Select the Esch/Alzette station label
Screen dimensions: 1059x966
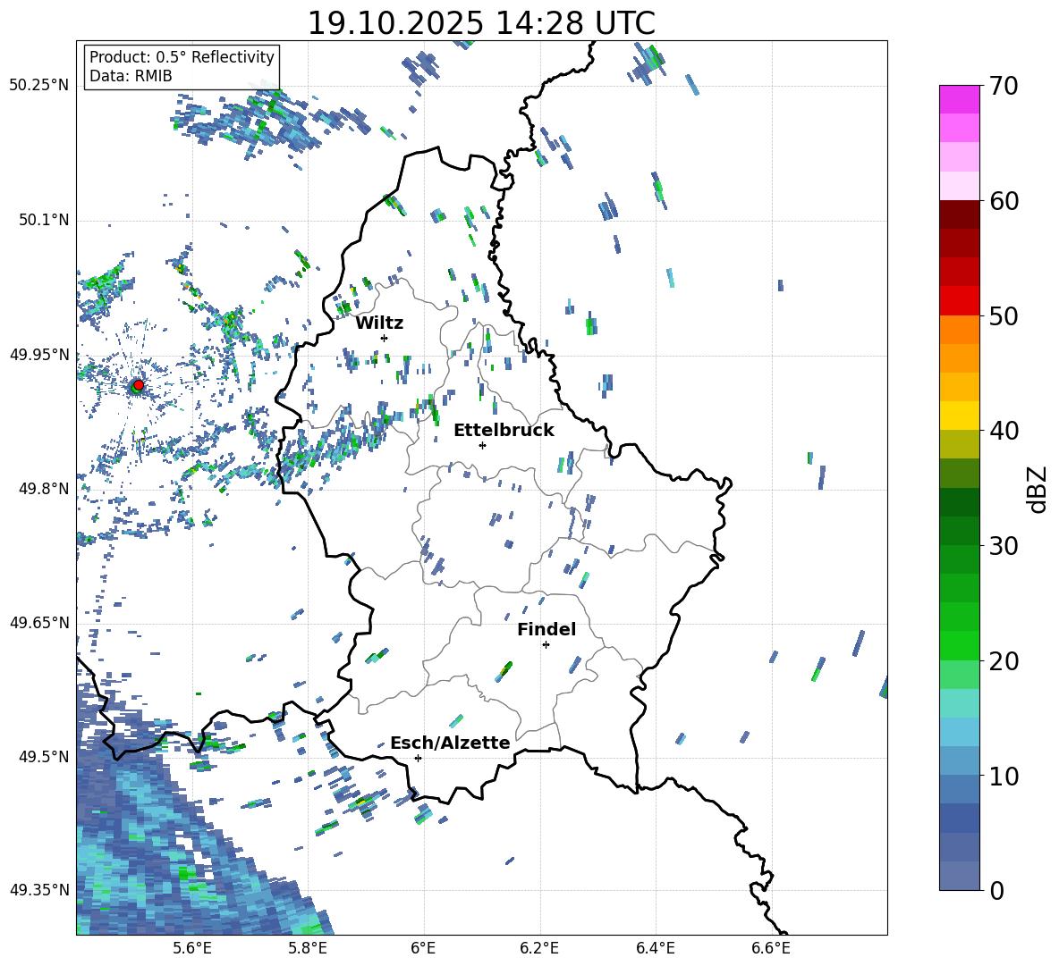tap(451, 743)
